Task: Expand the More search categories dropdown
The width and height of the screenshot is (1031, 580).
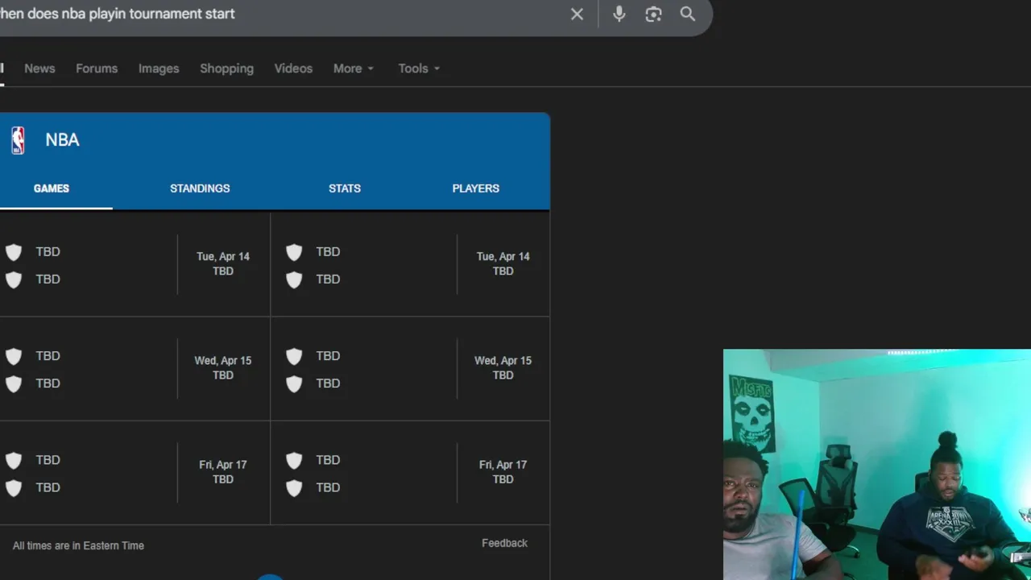Action: tap(354, 68)
